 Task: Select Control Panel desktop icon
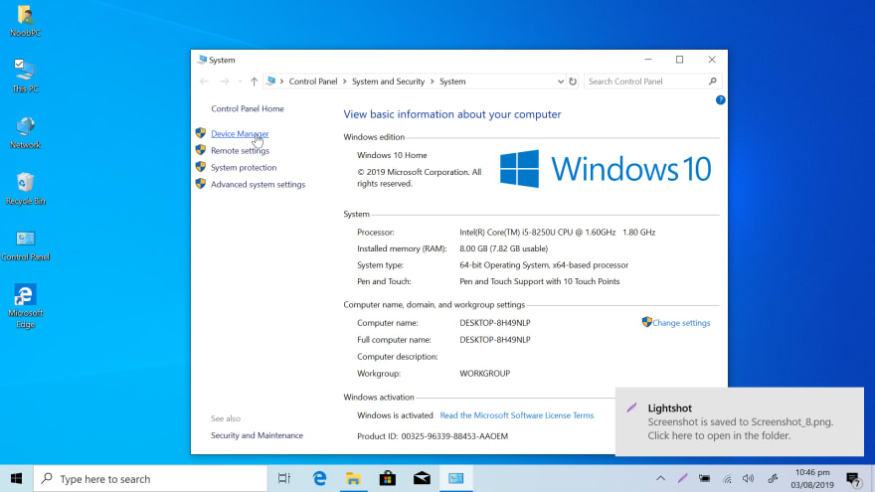25,246
